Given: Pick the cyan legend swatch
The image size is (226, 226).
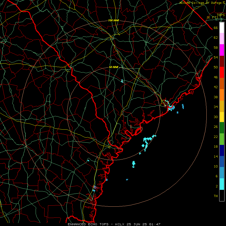Looking at the screenshot, I should 222,184.
